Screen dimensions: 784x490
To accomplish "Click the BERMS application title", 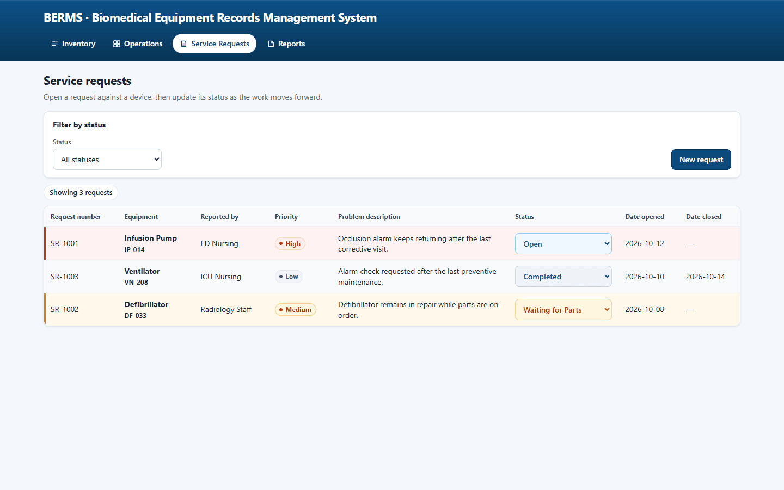I will point(210,17).
